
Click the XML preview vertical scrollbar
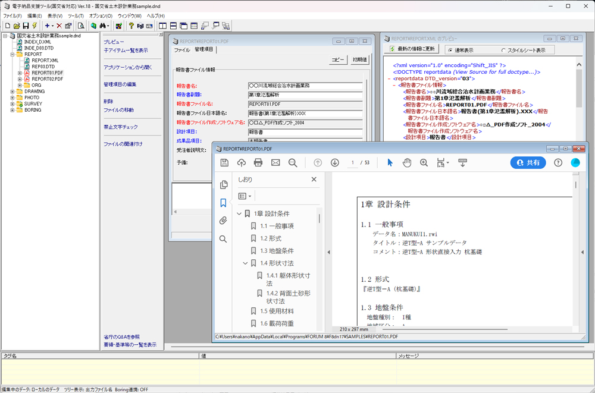tap(579, 99)
